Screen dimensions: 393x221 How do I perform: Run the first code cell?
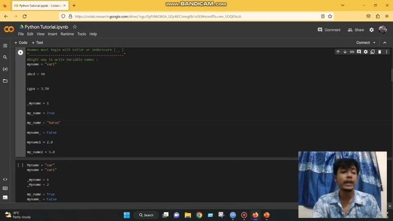tap(20, 52)
